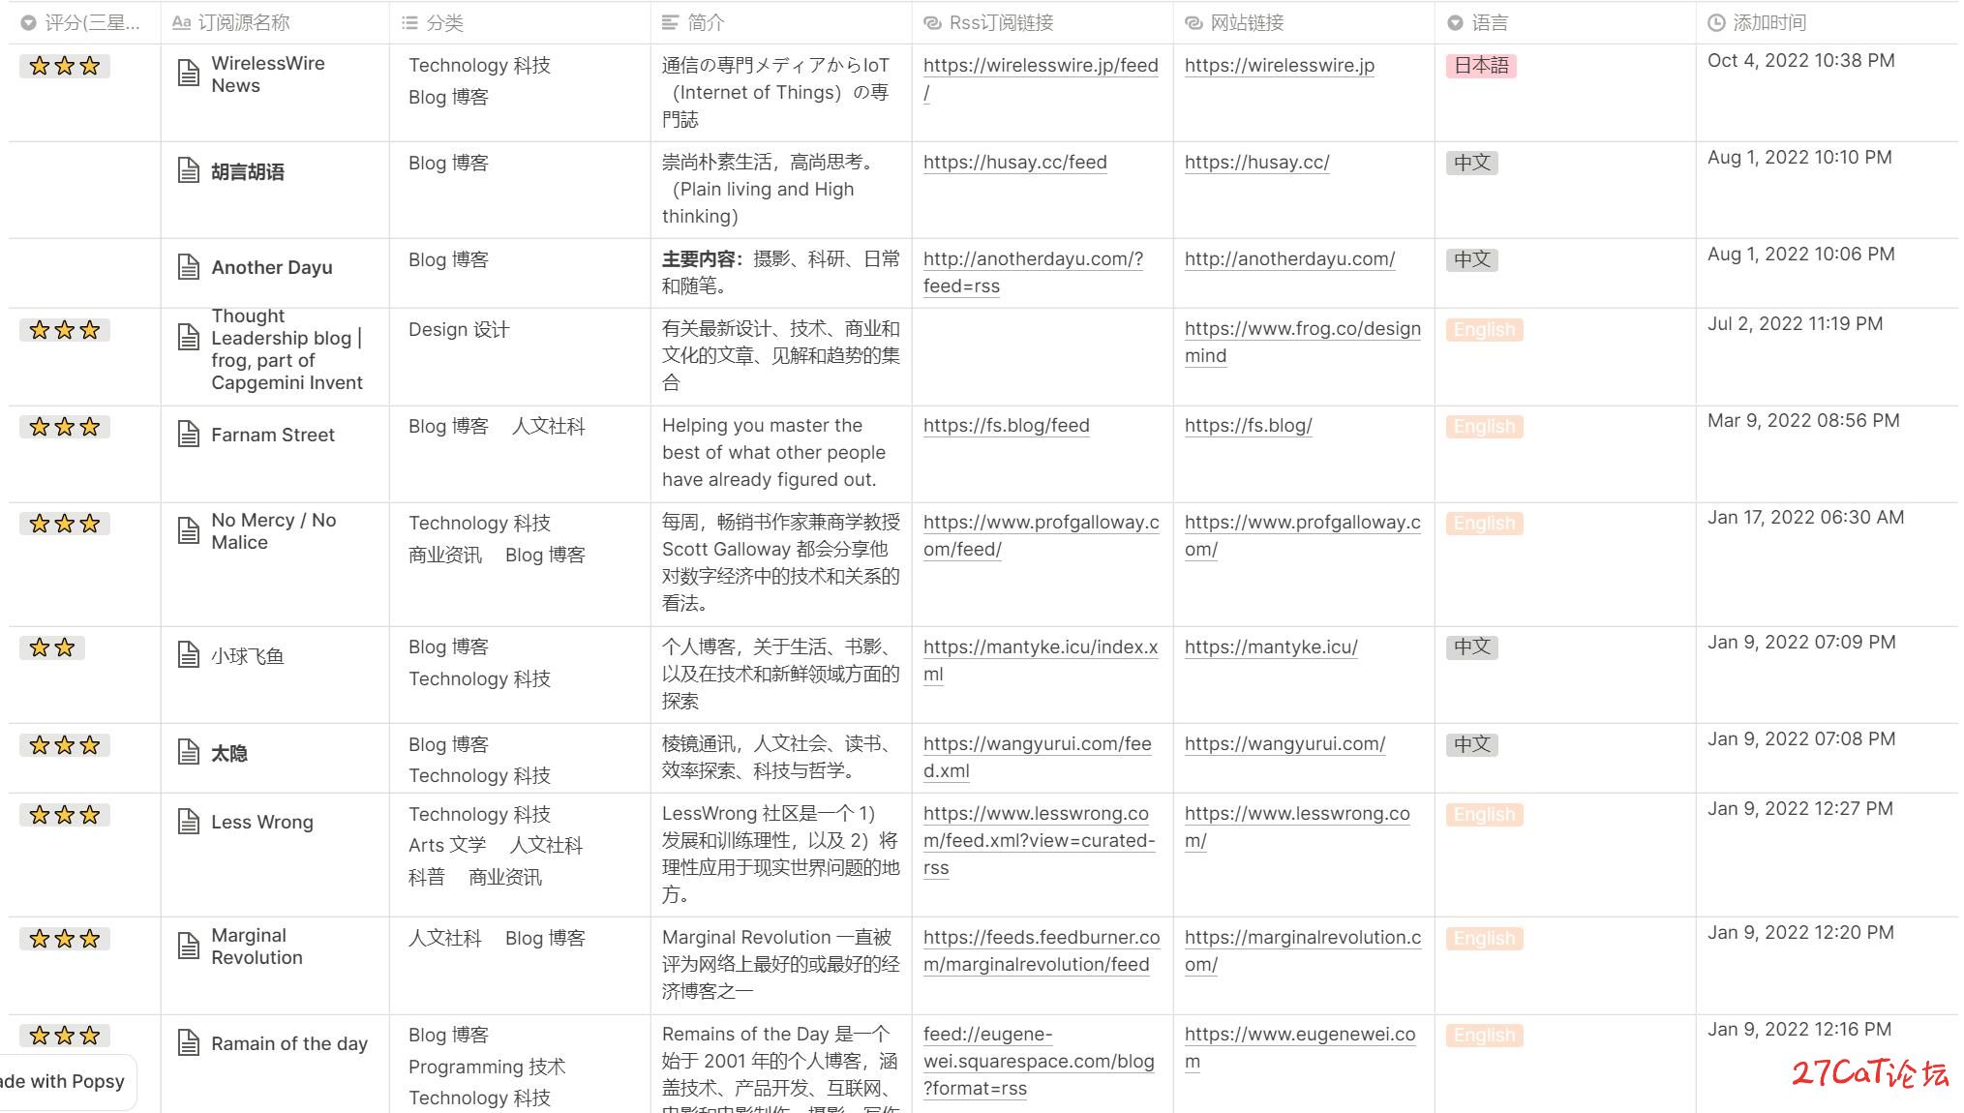Visit the https://mantyke.icu/ website link
1964x1113 pixels.
click(x=1271, y=647)
